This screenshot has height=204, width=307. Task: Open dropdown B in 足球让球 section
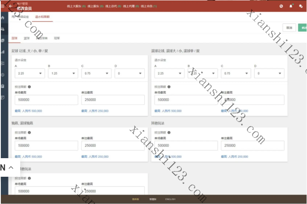point(63,74)
